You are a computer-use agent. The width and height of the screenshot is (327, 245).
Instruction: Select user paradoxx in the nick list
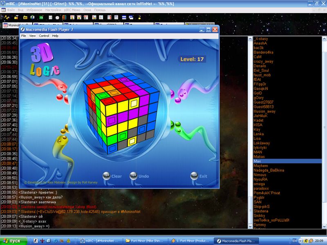(261, 189)
